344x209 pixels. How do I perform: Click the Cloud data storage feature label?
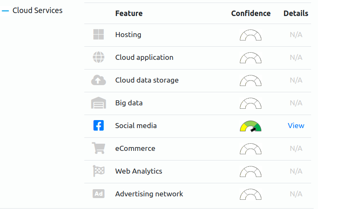click(x=147, y=80)
